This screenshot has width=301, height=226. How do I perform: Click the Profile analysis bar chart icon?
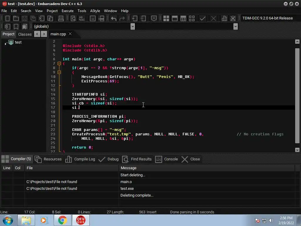224,18
